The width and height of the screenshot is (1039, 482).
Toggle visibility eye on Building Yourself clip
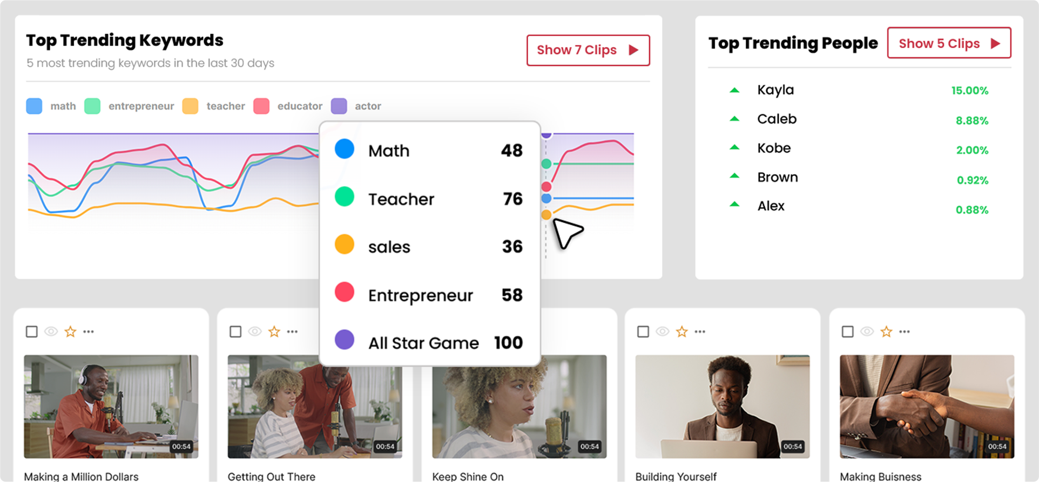tap(663, 331)
